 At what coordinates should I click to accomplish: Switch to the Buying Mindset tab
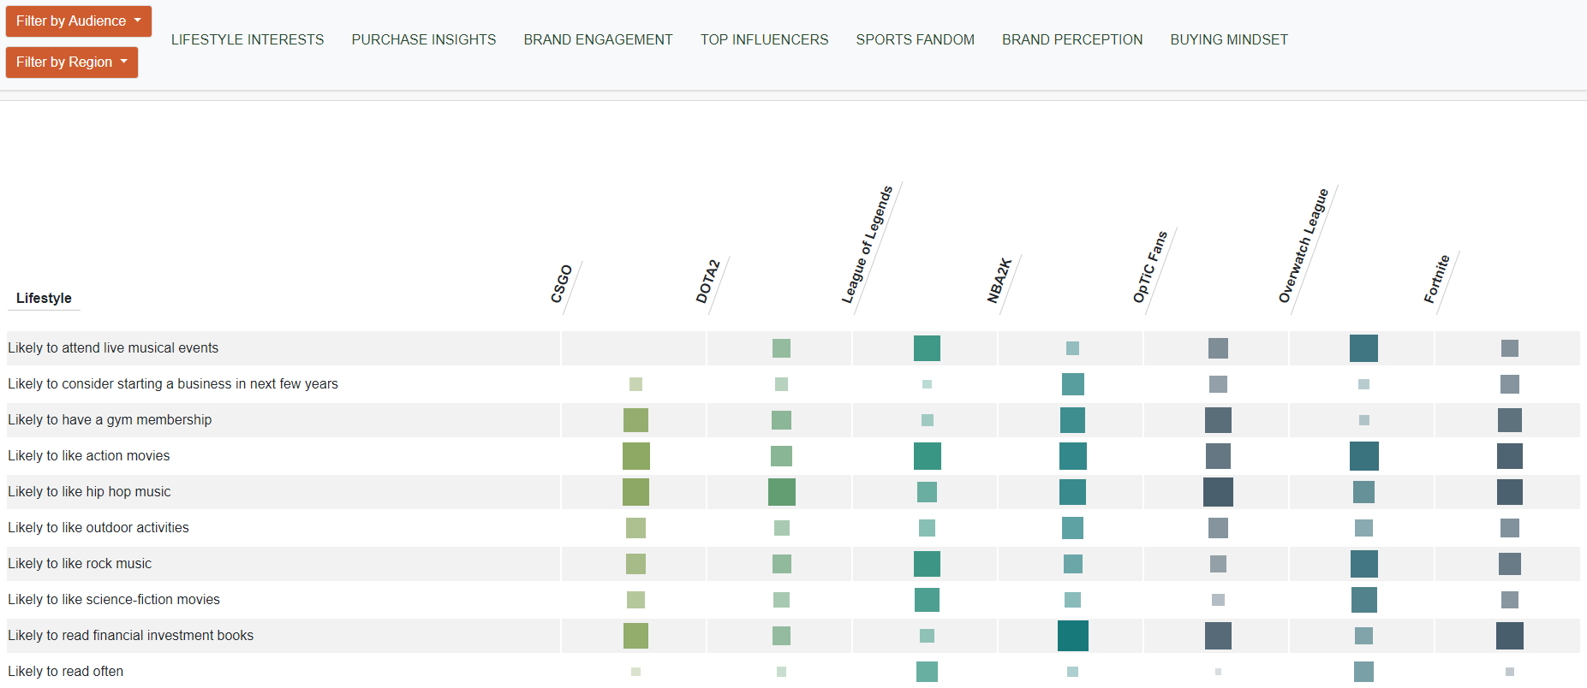[x=1229, y=39]
